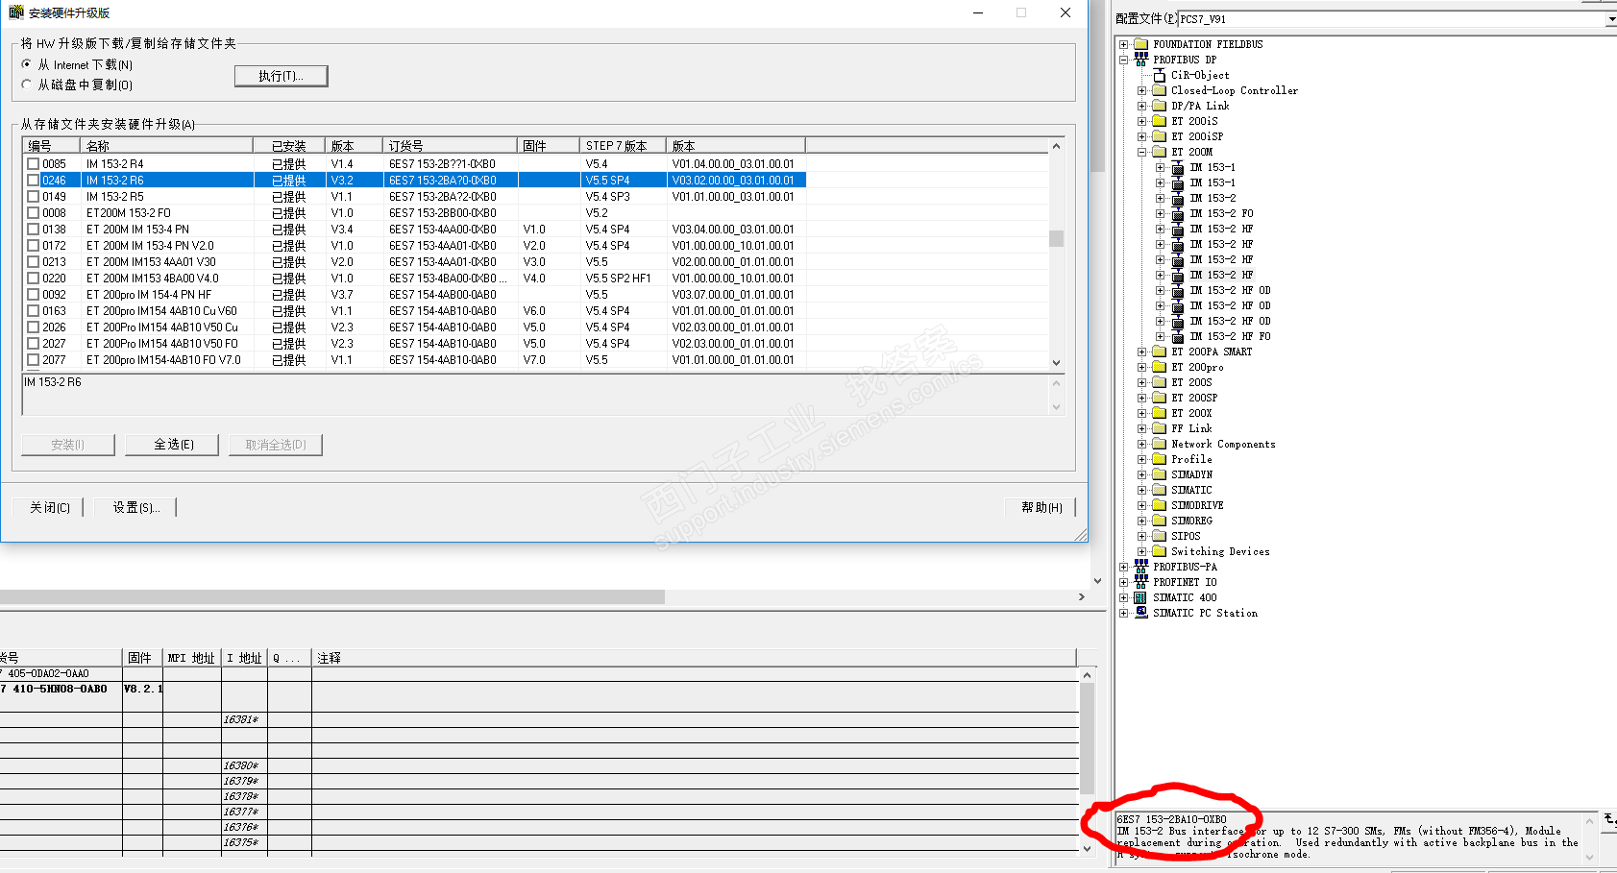Click the ET 200PA SMART folder icon
This screenshot has height=873, width=1617.
coord(1159,352)
